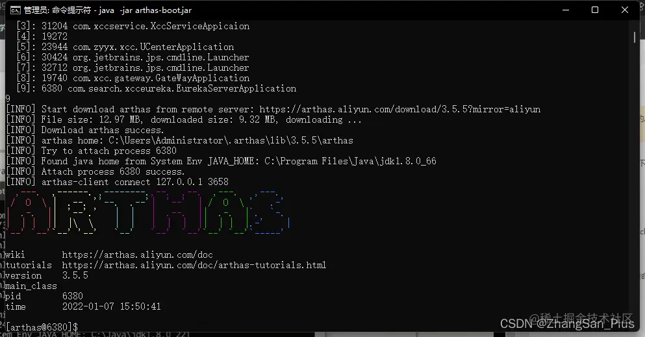645x337 pixels.
Task: Click the time value 2022-01-07 15:50:41
Action: [112, 306]
